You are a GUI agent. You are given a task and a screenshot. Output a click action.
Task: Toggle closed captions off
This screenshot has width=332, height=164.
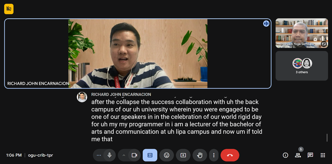pyautogui.click(x=150, y=155)
